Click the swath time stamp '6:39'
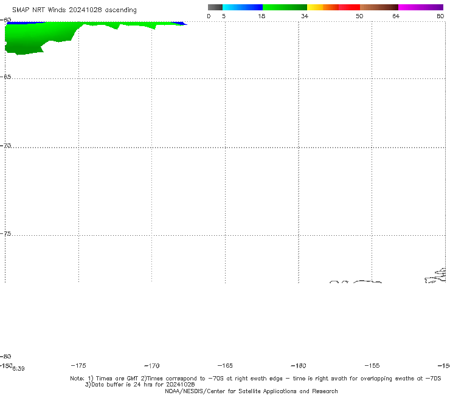 [18, 369]
